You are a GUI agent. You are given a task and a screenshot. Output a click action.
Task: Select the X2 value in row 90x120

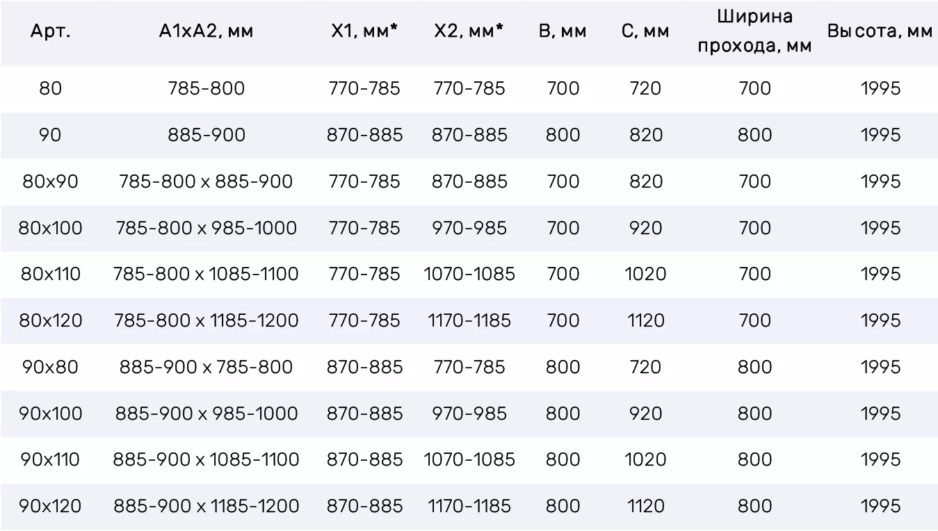click(469, 506)
